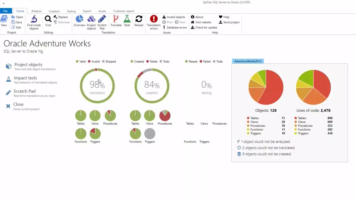Close current project via Close link
The width and height of the screenshot is (356, 201).
(x=22, y=106)
